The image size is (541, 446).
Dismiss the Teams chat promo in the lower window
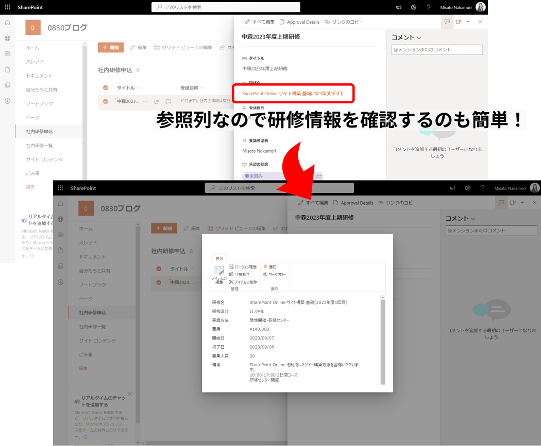pyautogui.click(x=130, y=394)
